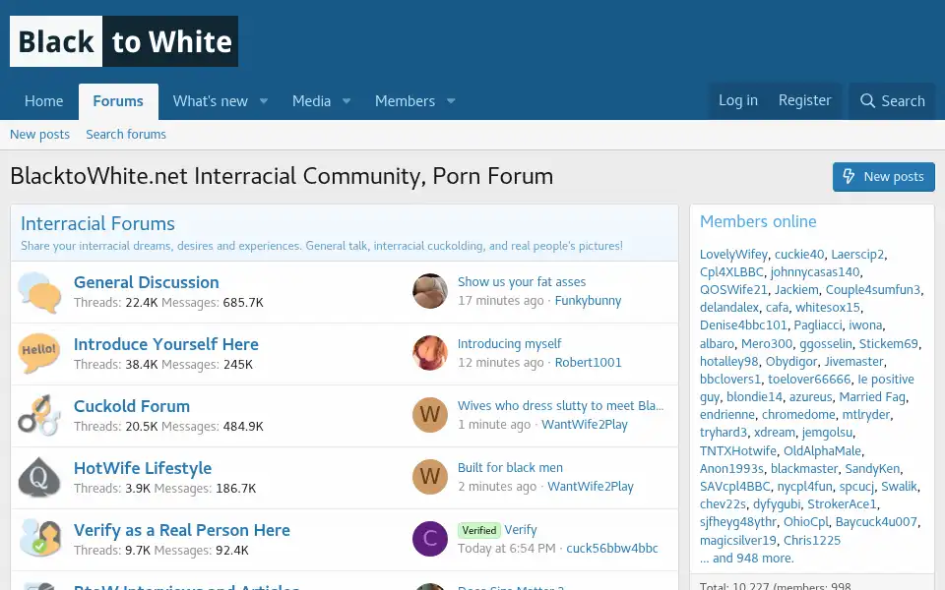The height and width of the screenshot is (590, 945).
Task: Open Funkybunny's profile link
Action: [x=588, y=301]
